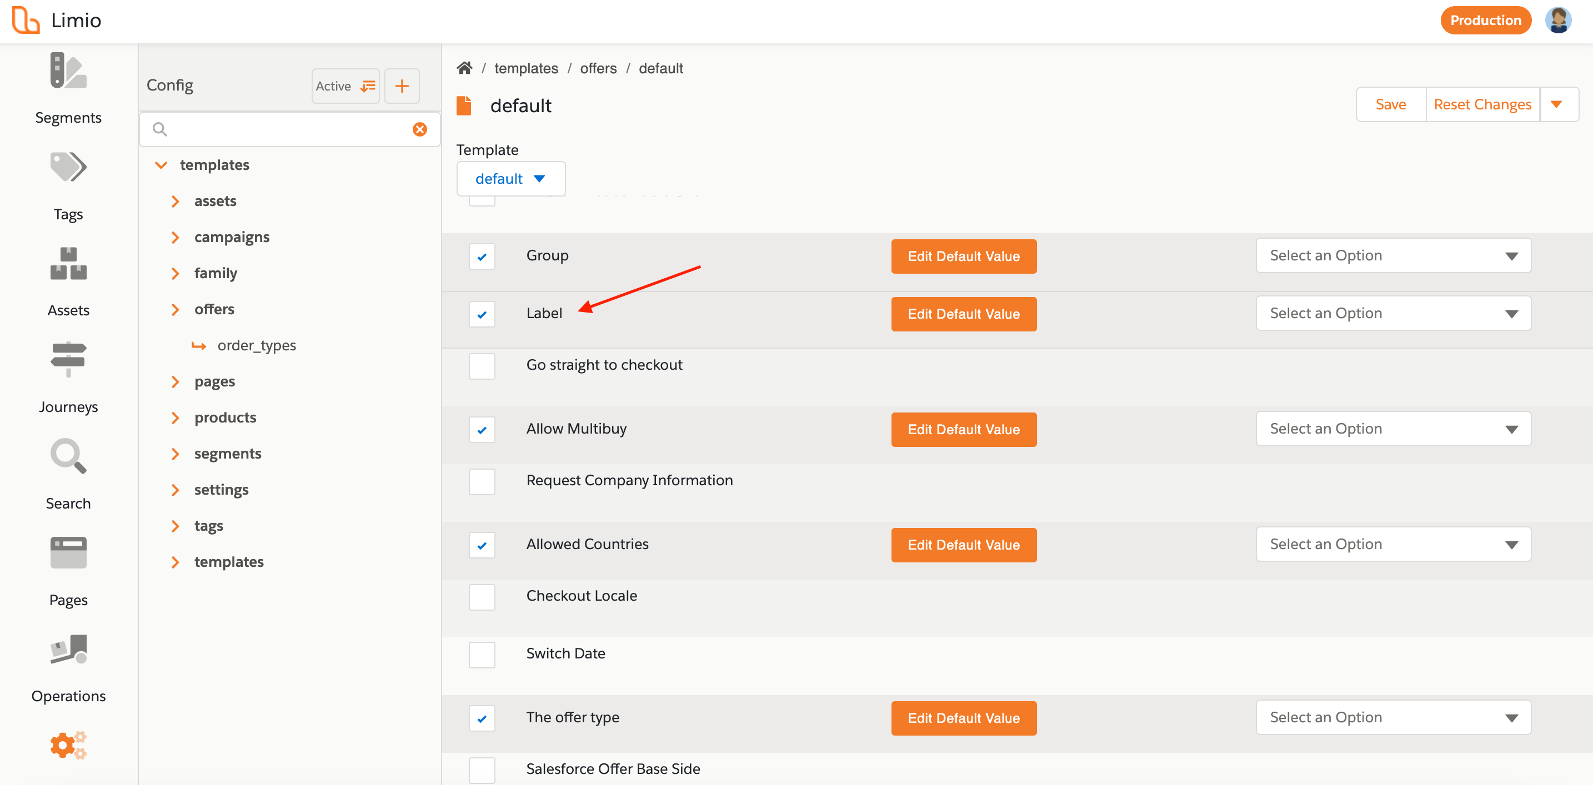This screenshot has width=1593, height=785.
Task: Open Select an Option for Label
Action: (x=1393, y=313)
